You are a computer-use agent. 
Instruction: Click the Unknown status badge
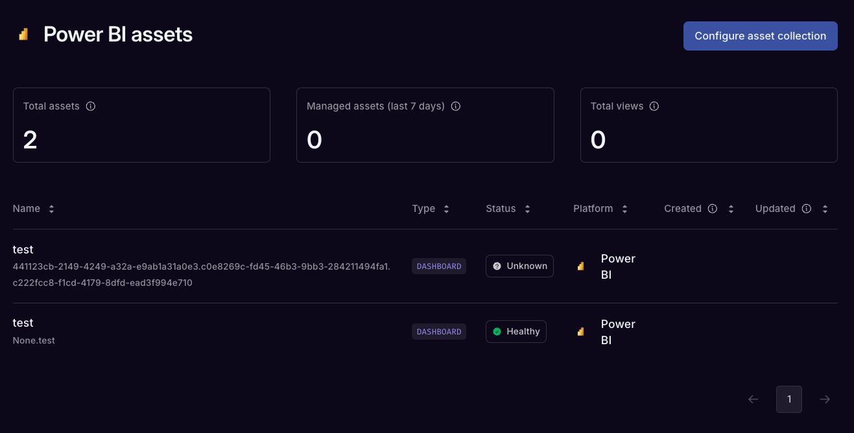coord(519,266)
